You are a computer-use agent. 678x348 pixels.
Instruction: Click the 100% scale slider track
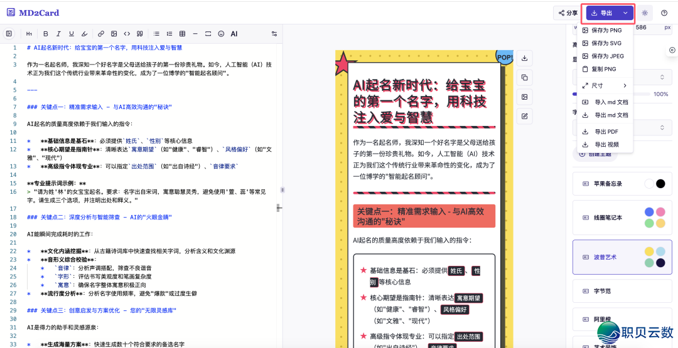click(x=611, y=94)
